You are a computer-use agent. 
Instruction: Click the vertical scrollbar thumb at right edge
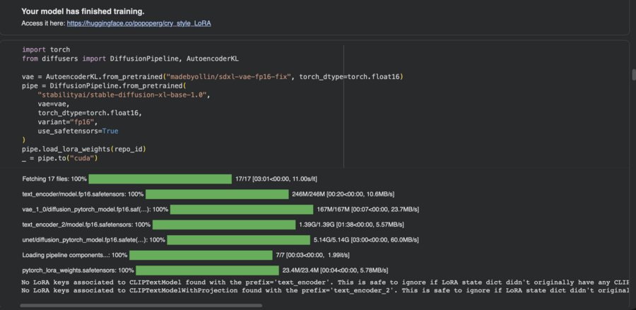tap(632, 76)
